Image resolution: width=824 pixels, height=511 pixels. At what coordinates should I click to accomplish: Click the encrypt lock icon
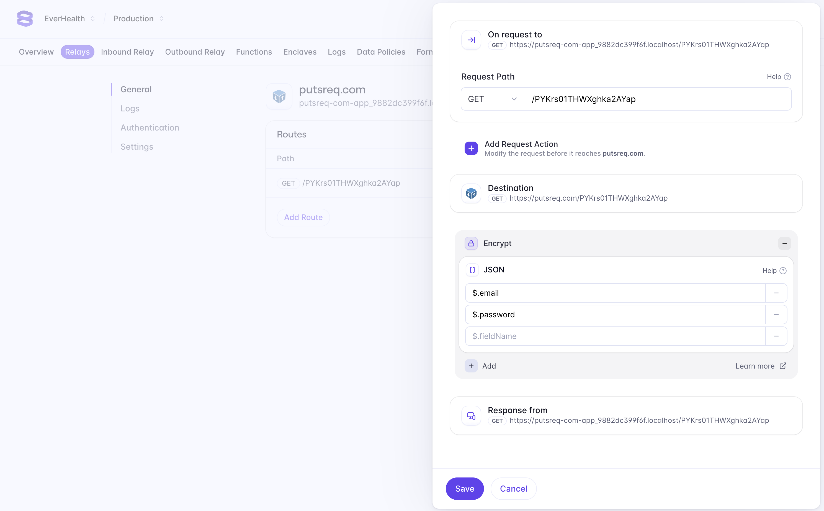[471, 243]
